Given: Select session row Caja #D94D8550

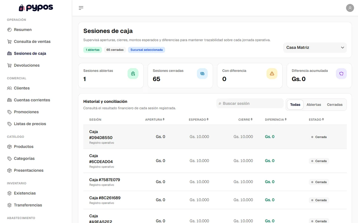Looking at the screenshot, I should pos(215,137).
